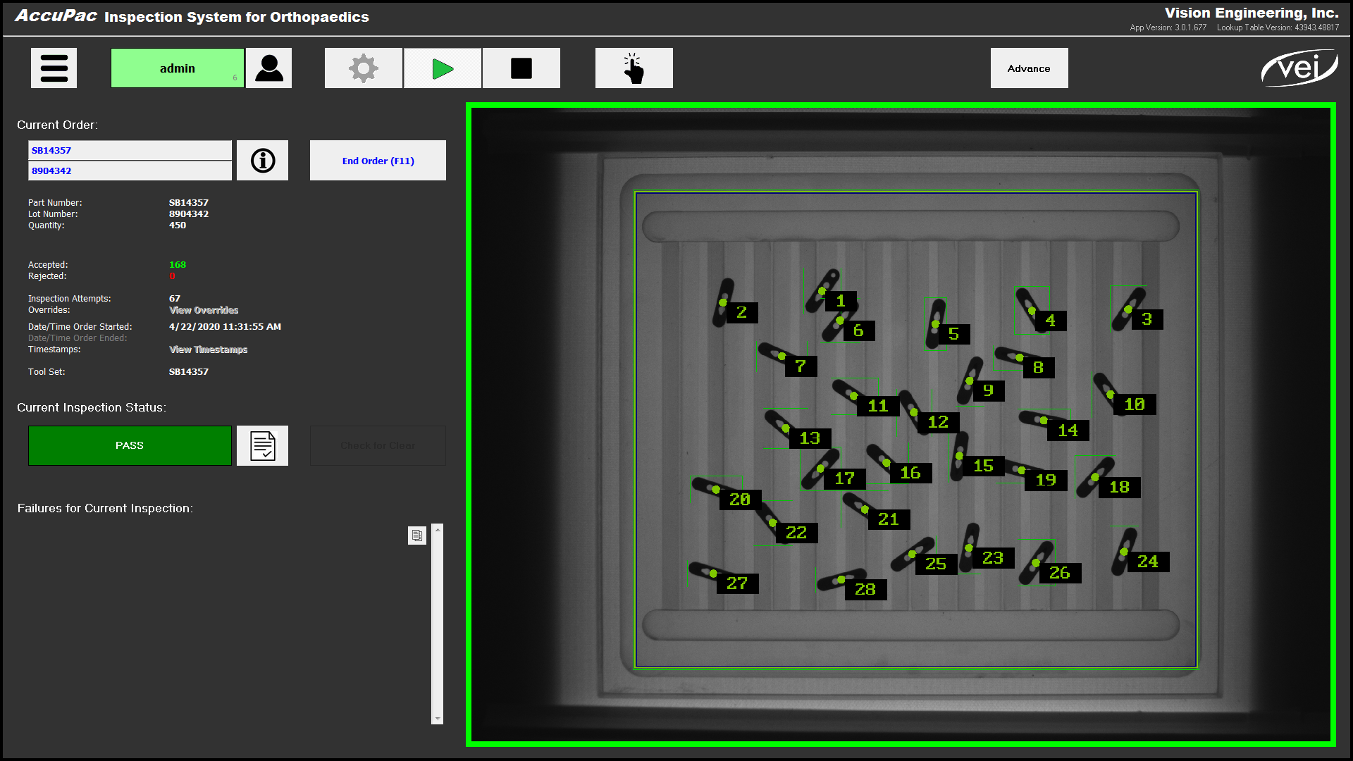
Task: Click the Accepted count 168
Action: coord(178,265)
